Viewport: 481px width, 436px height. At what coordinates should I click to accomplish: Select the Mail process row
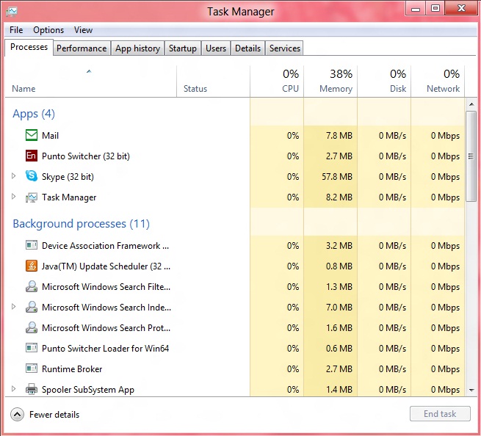click(x=235, y=136)
